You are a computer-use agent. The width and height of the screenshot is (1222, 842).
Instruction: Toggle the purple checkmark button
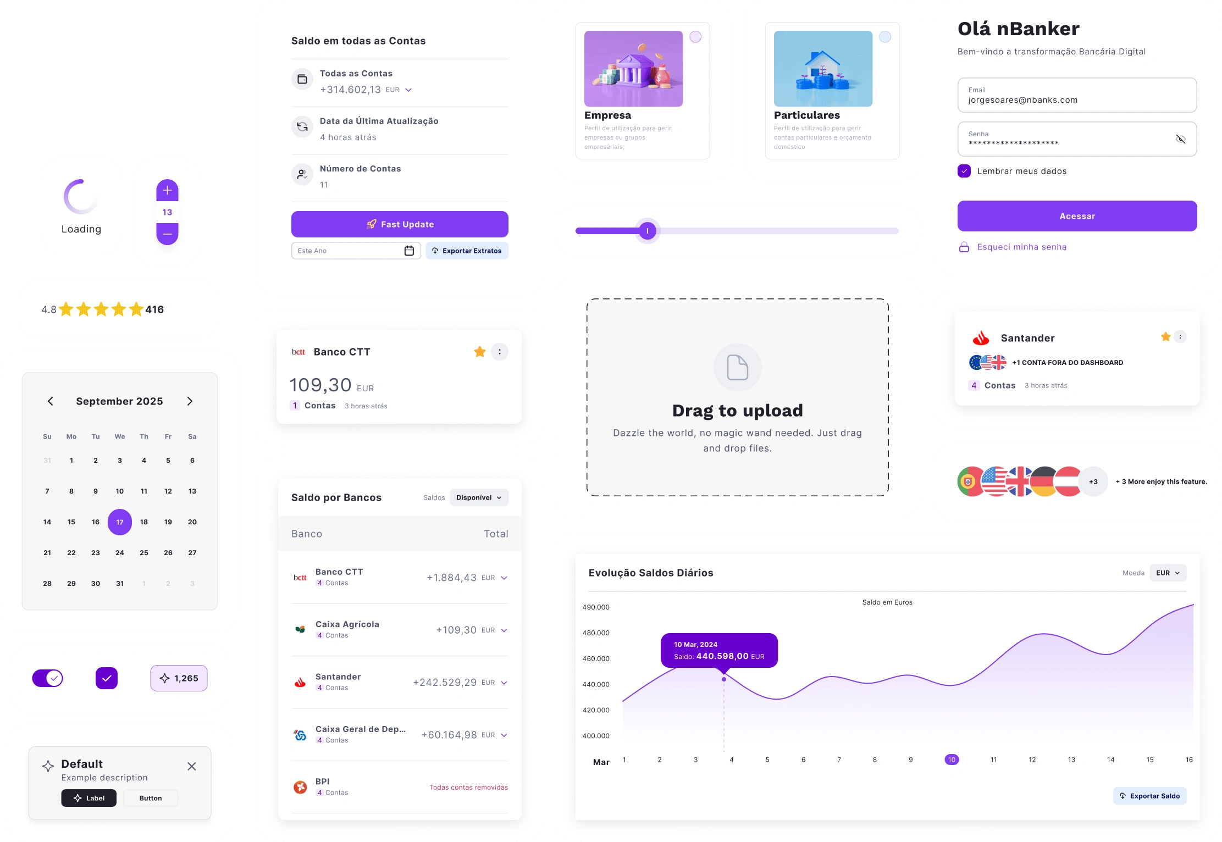pyautogui.click(x=107, y=678)
